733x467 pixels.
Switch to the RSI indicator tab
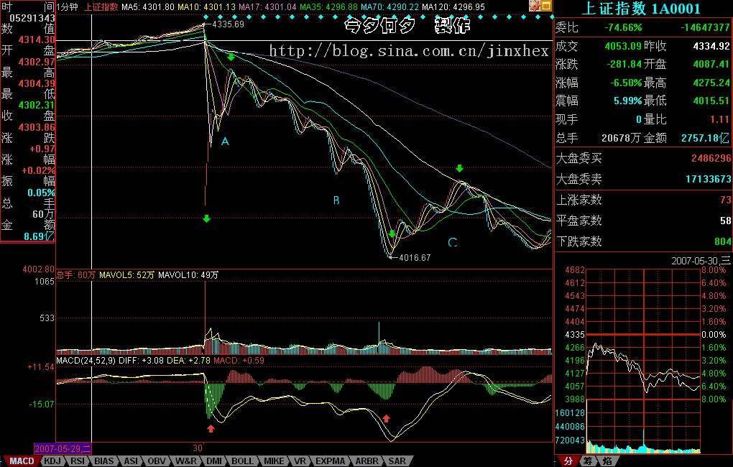pos(78,461)
